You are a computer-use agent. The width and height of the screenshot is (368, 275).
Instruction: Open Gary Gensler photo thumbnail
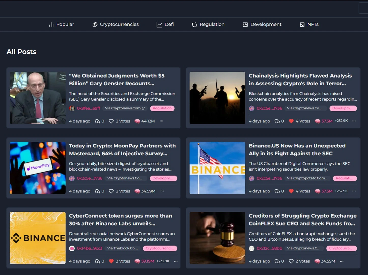click(38, 98)
